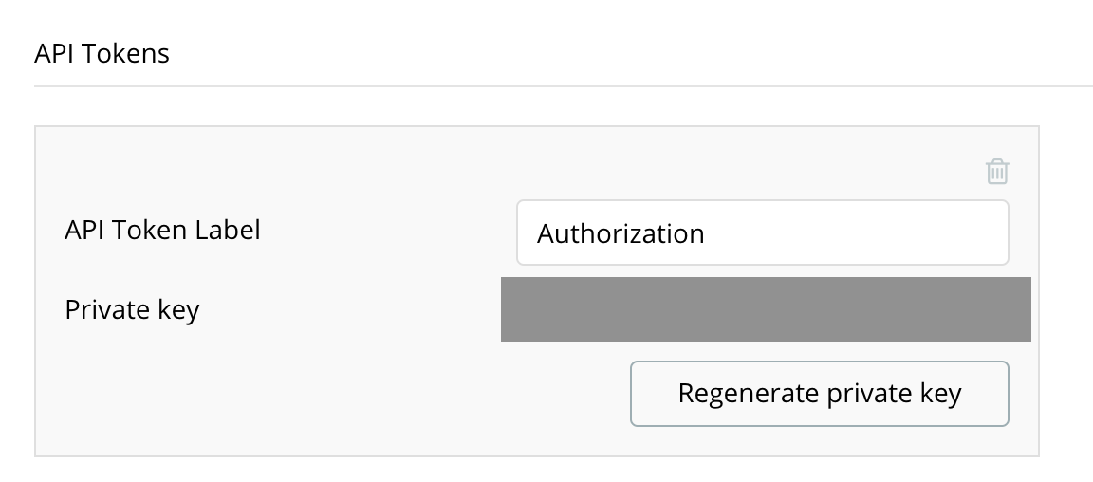Select the greyed-out Private key value field
1093x482 pixels.
pos(766,309)
